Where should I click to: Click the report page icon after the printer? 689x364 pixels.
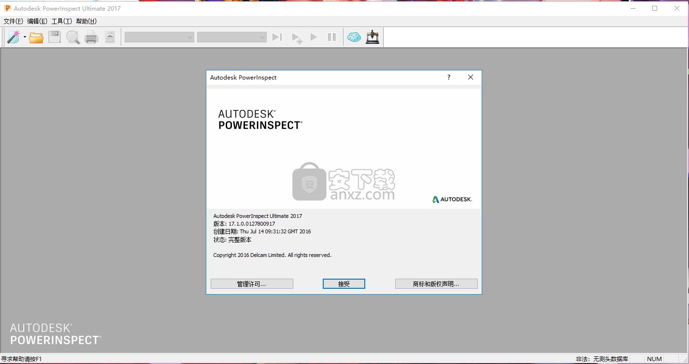click(110, 37)
